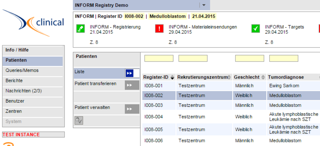Sort the list by Geschlecht column
Viewport: 320px width, 146px height.
tap(263, 77)
